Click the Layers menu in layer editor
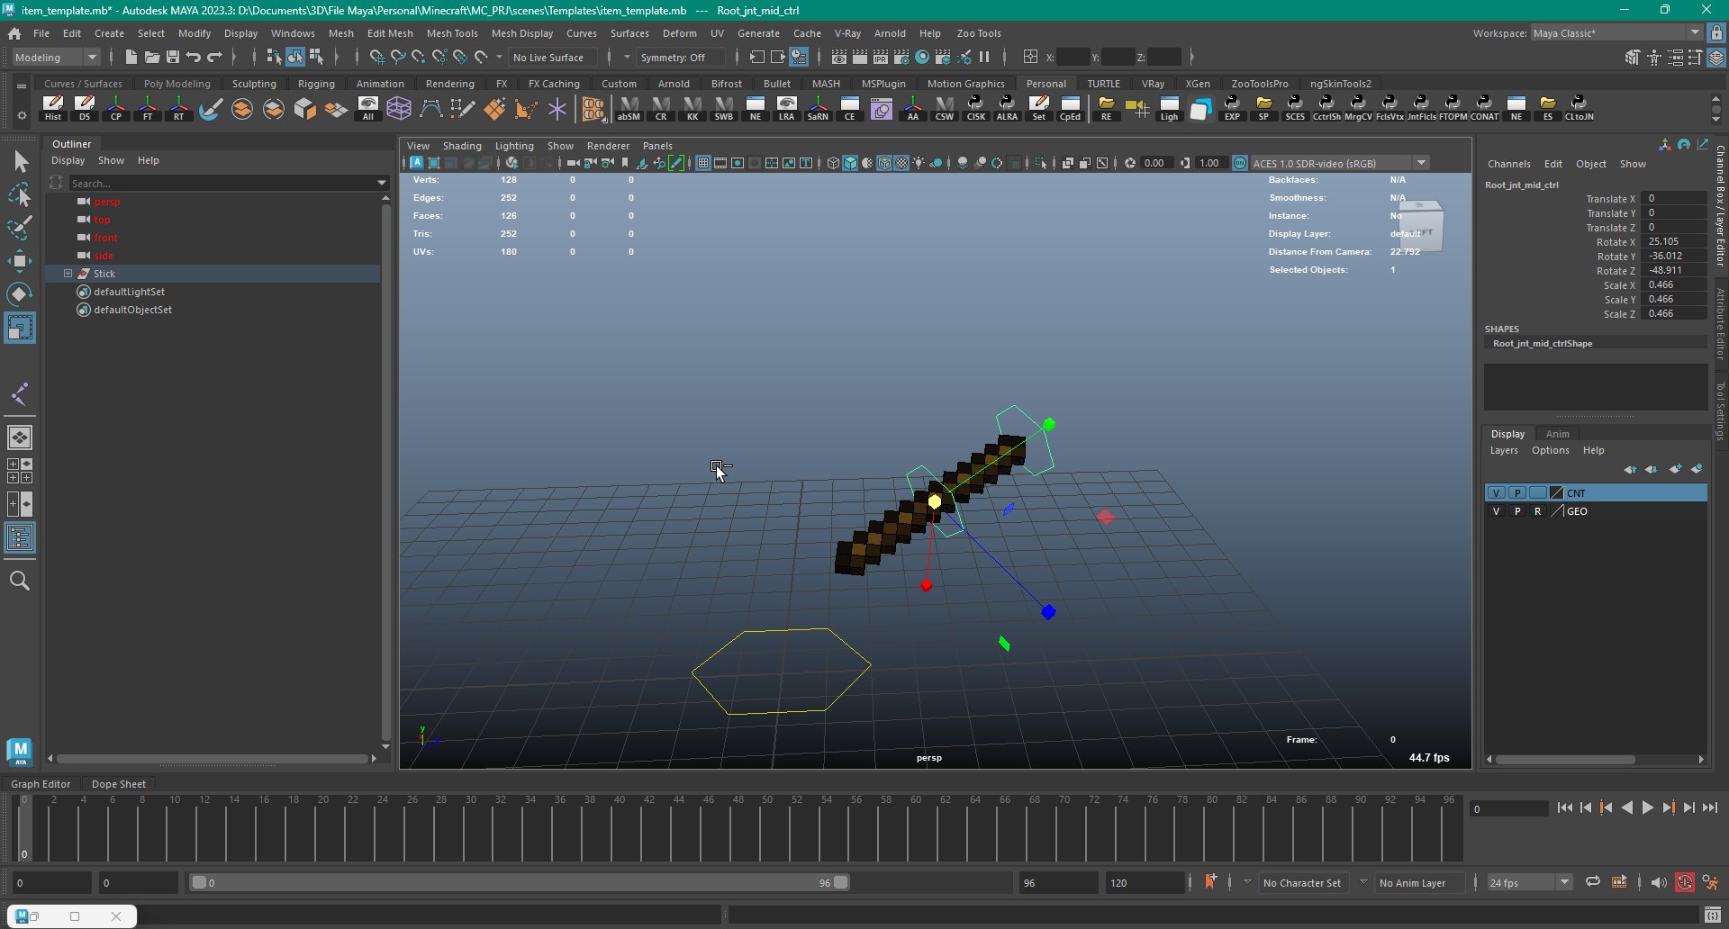The image size is (1729, 929). coord(1504,450)
